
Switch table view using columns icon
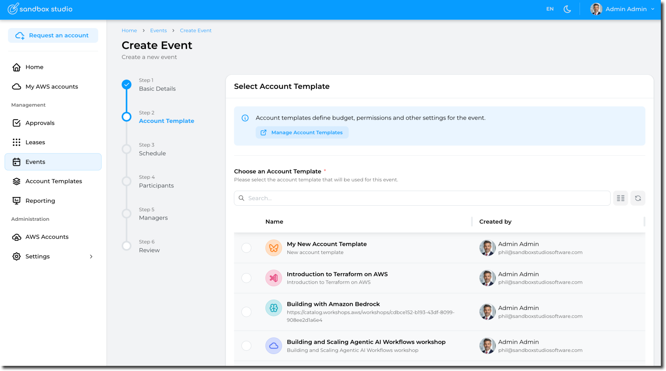(620, 198)
